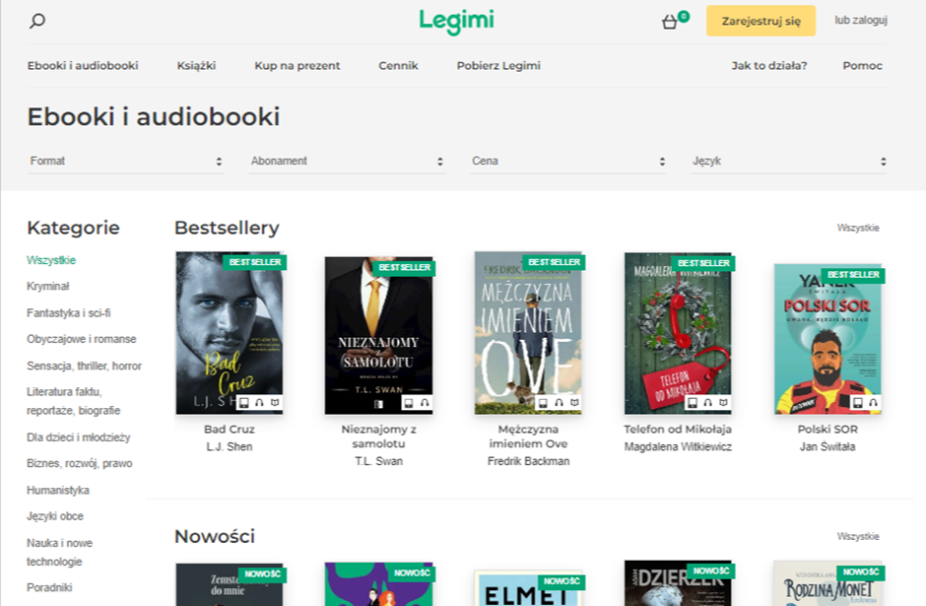Image resolution: width=926 pixels, height=606 pixels.
Task: Click headphones icon on Nieznajomy z samolotu cover
Action: pyautogui.click(x=424, y=403)
